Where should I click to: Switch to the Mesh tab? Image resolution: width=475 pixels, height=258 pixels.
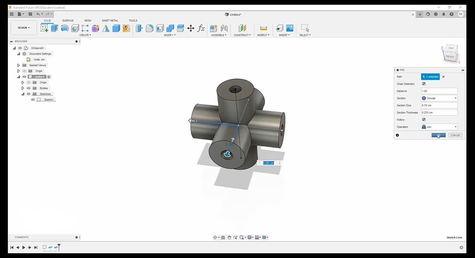pos(88,20)
